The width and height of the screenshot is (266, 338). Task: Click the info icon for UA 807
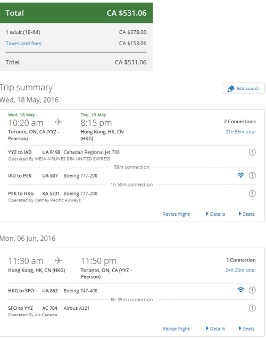pos(252,176)
